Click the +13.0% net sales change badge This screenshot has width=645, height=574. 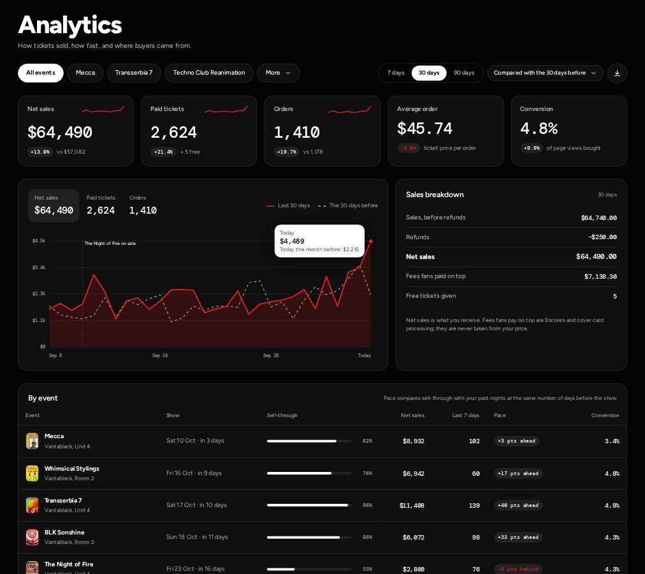(40, 152)
